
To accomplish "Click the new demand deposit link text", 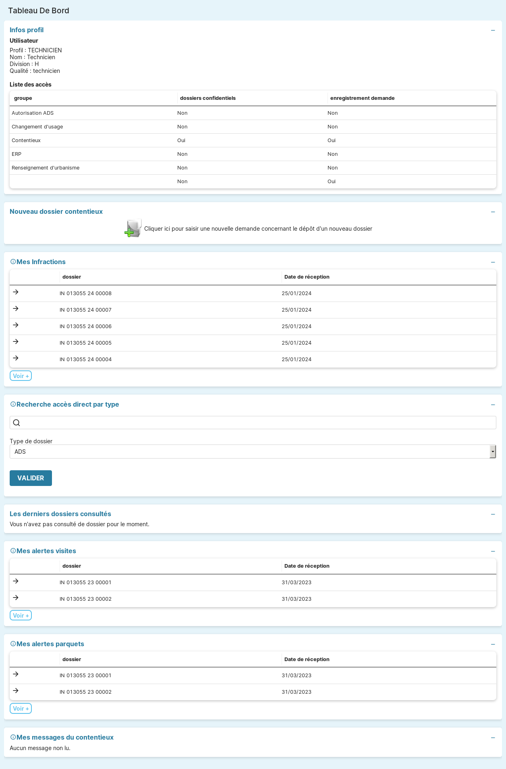I will tap(258, 229).
